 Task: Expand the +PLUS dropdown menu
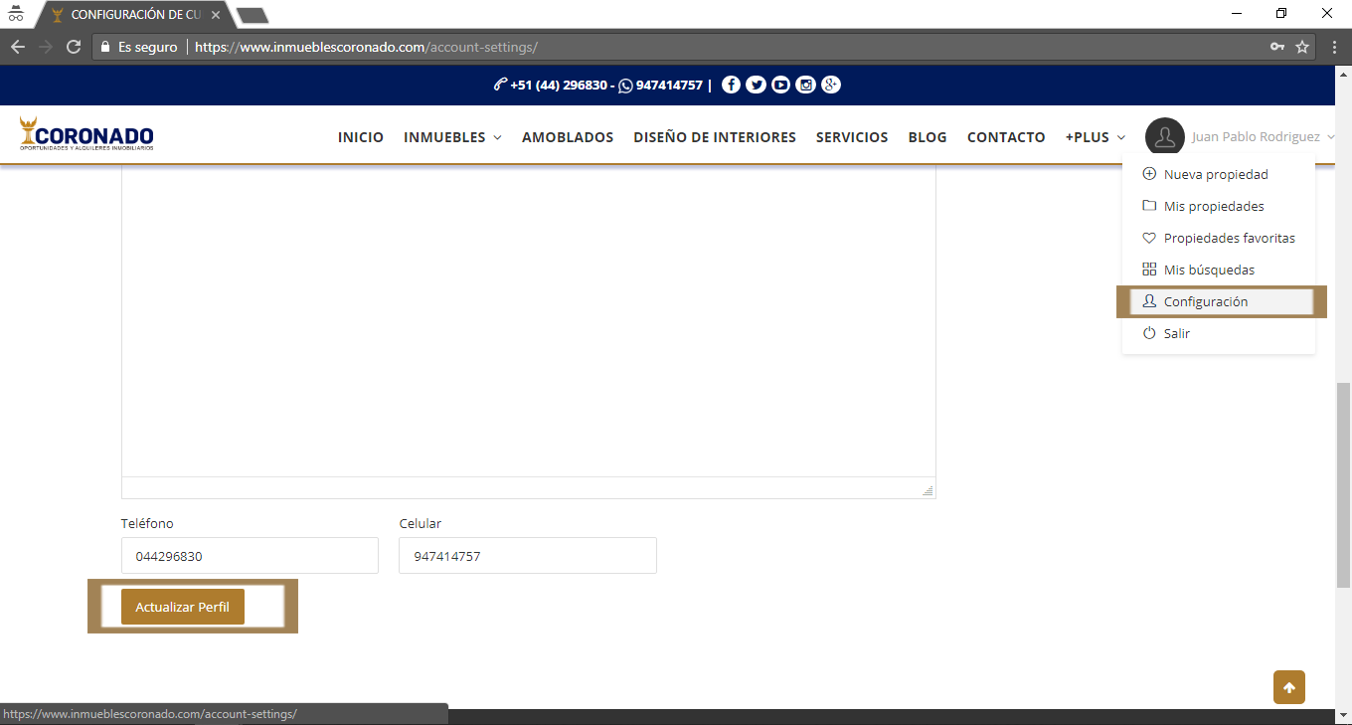click(x=1095, y=137)
